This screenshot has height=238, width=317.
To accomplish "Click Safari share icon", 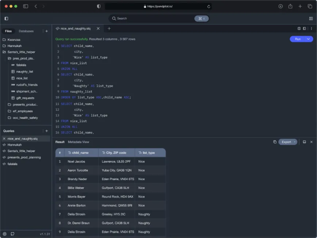I will 290,6.
